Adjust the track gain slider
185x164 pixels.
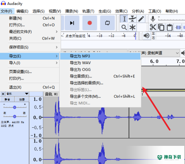(x=15, y=107)
